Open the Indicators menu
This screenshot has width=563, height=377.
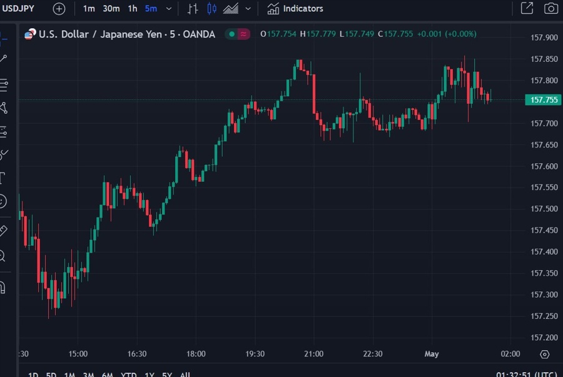point(295,9)
